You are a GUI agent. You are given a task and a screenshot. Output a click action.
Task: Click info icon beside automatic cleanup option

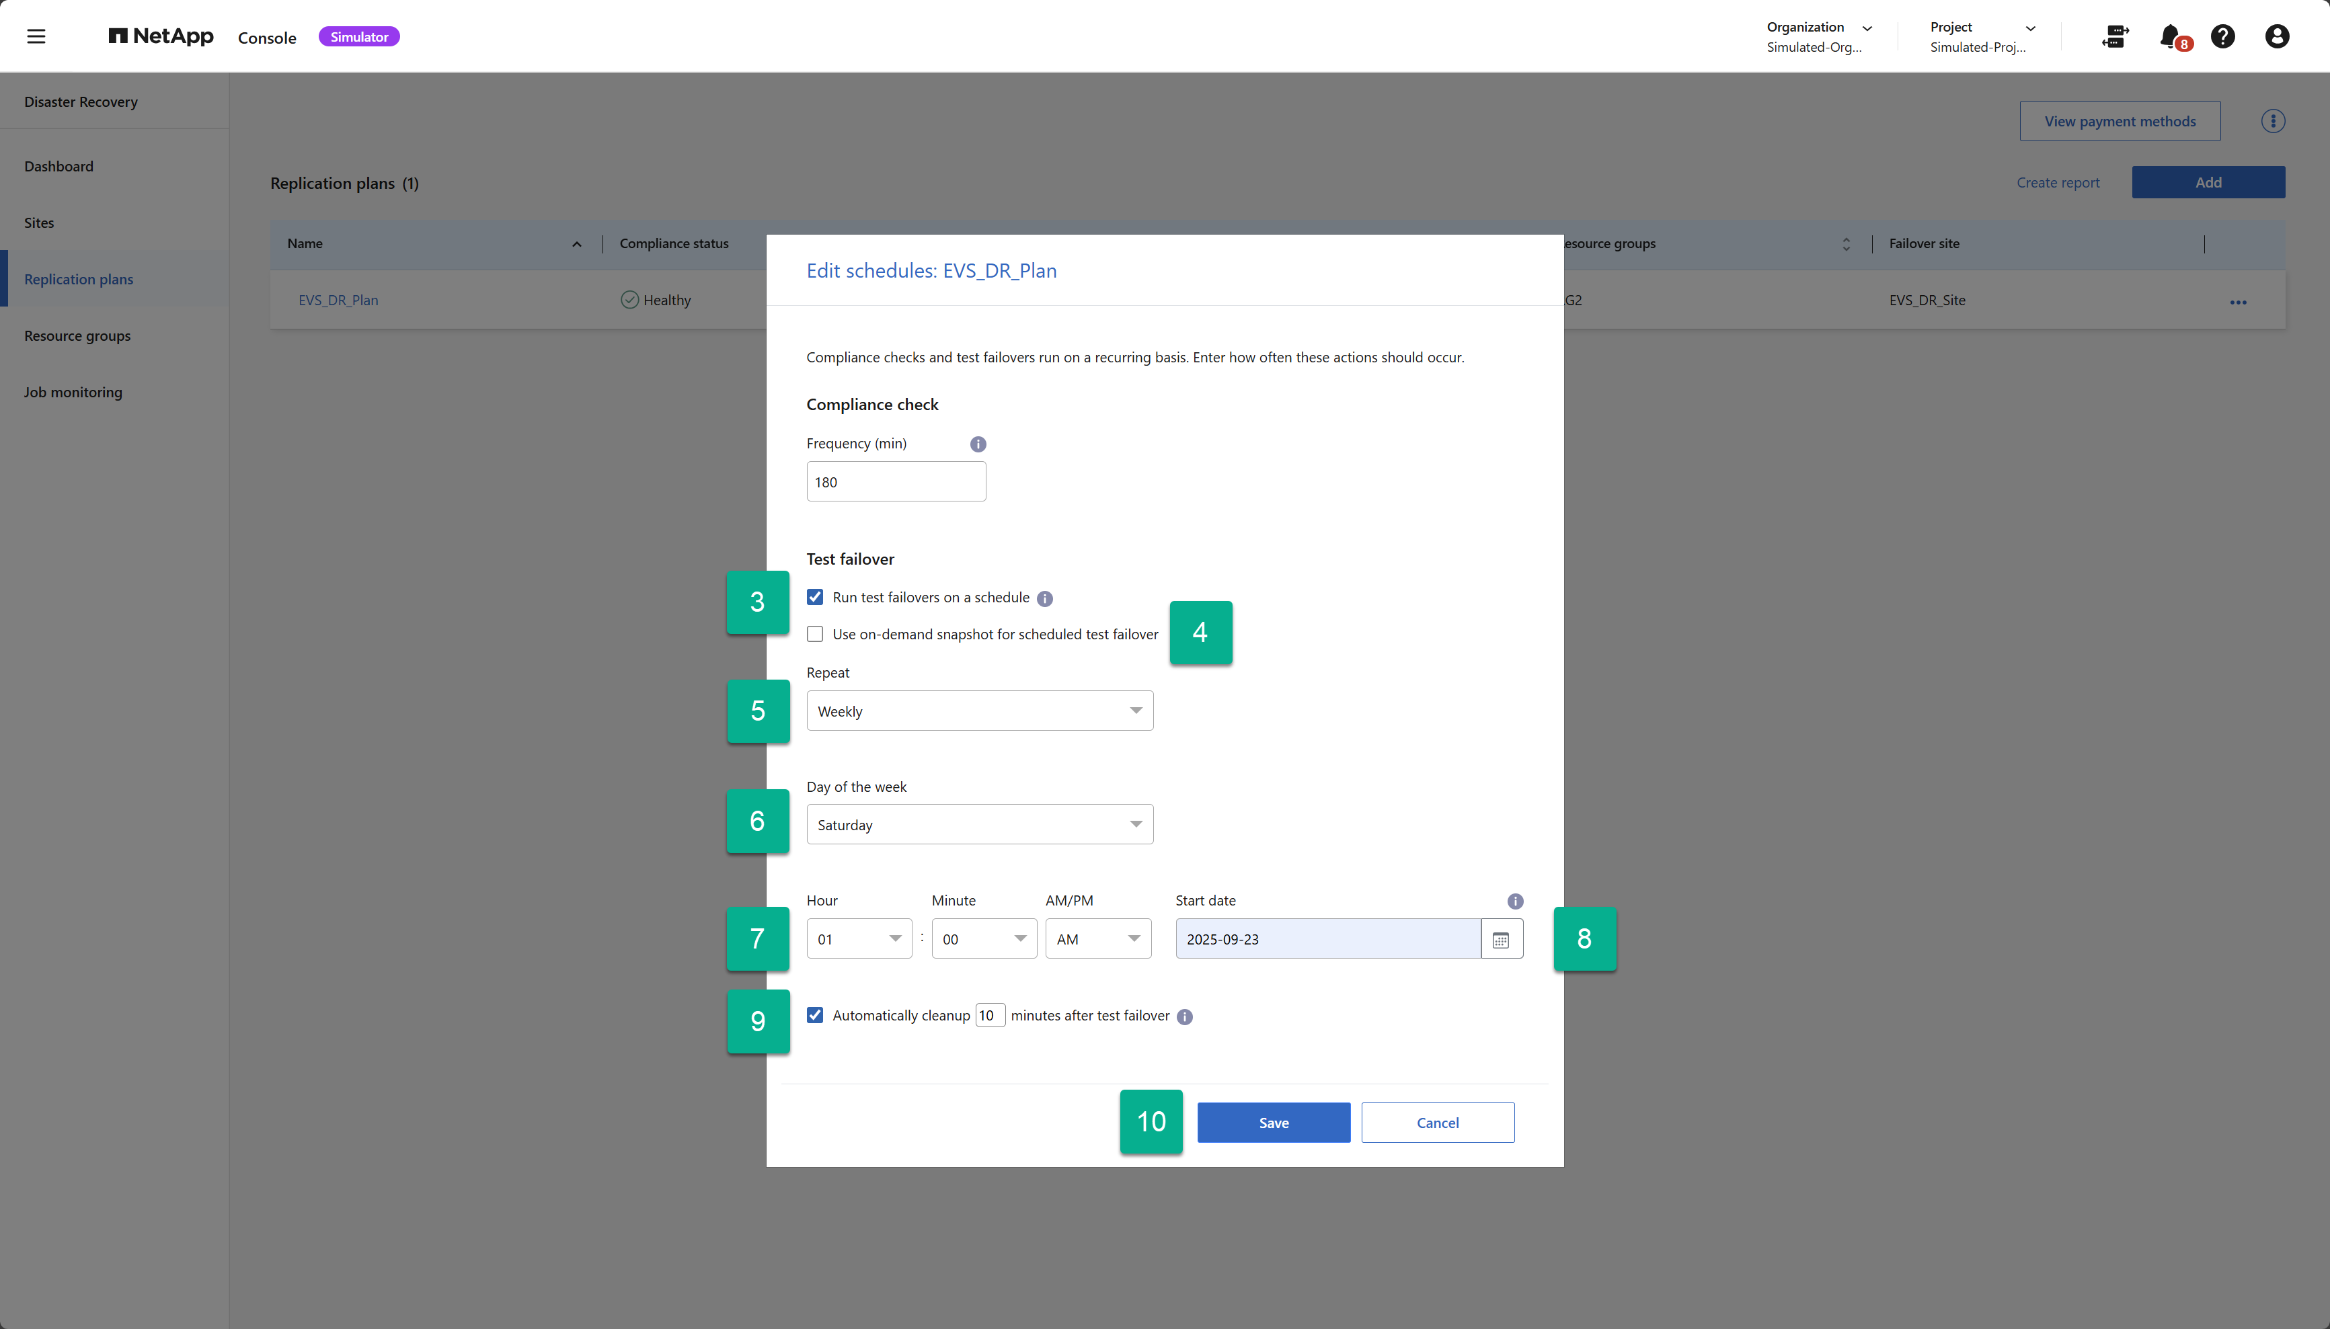(1184, 1017)
